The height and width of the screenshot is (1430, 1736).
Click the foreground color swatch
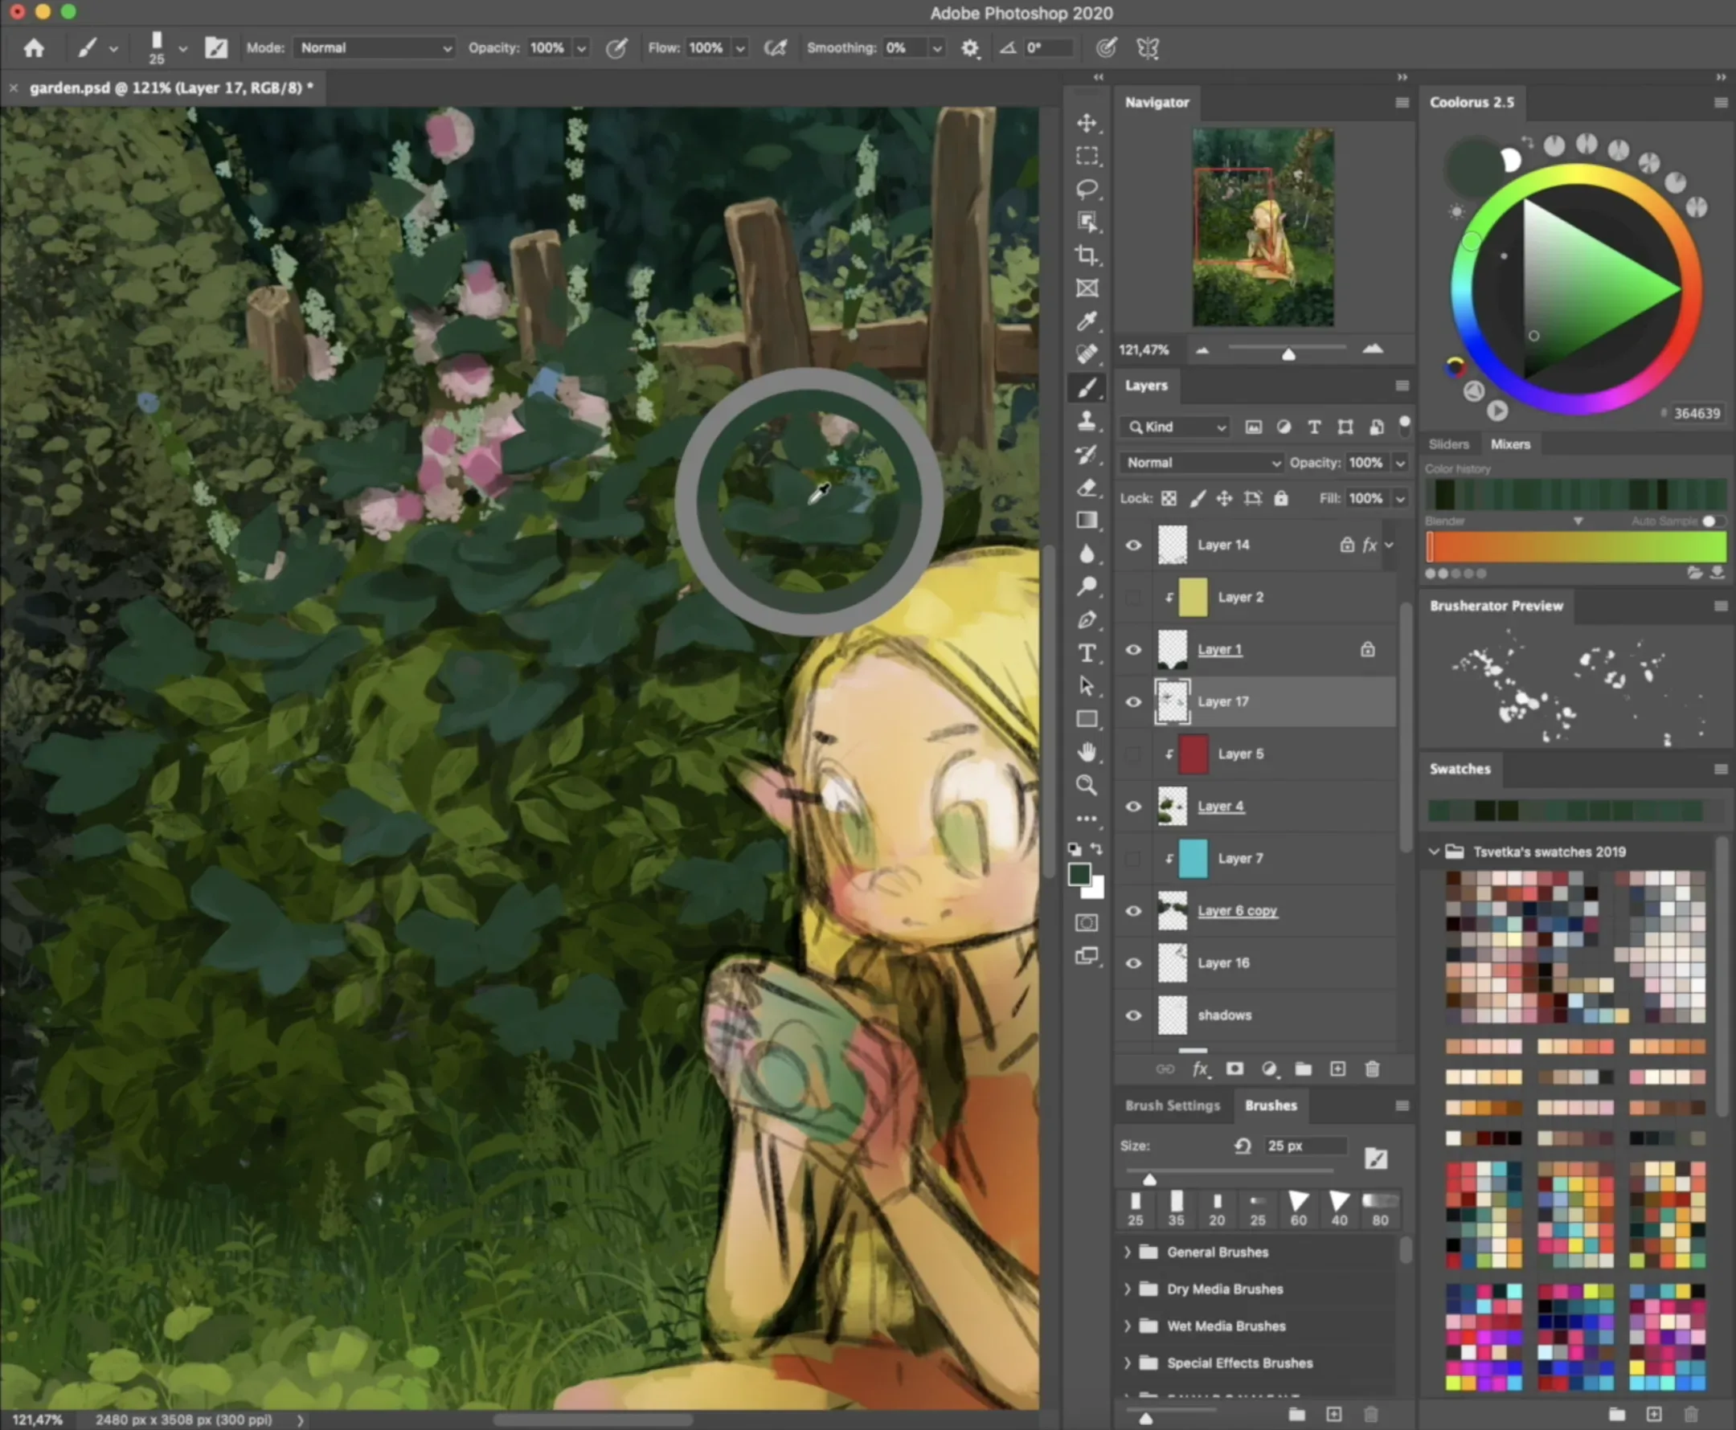(x=1079, y=874)
